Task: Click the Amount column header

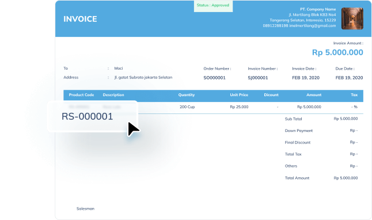Action: click(314, 94)
